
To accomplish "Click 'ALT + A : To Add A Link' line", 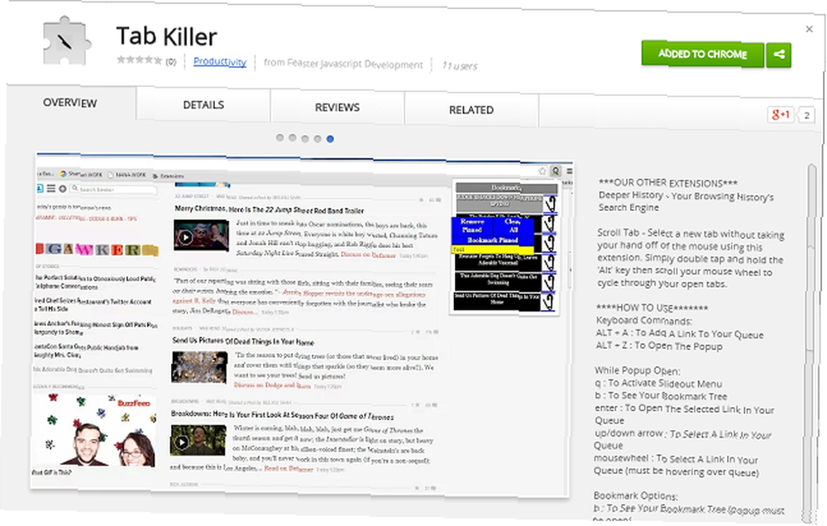I will (679, 333).
